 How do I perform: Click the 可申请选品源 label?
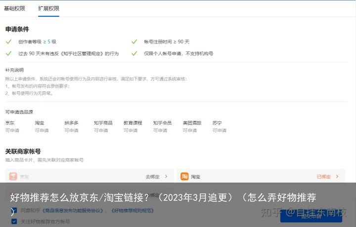coord(19,112)
